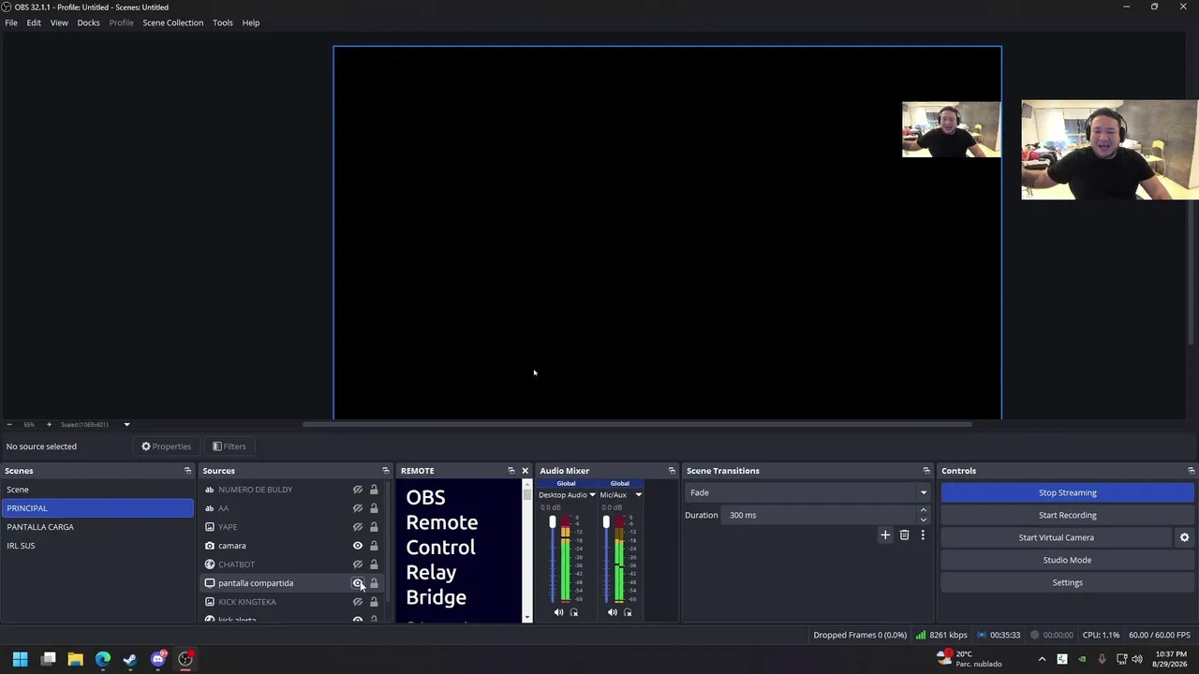Image resolution: width=1199 pixels, height=674 pixels.
Task: Open the preview scaling dropdown
Action: 126,424
